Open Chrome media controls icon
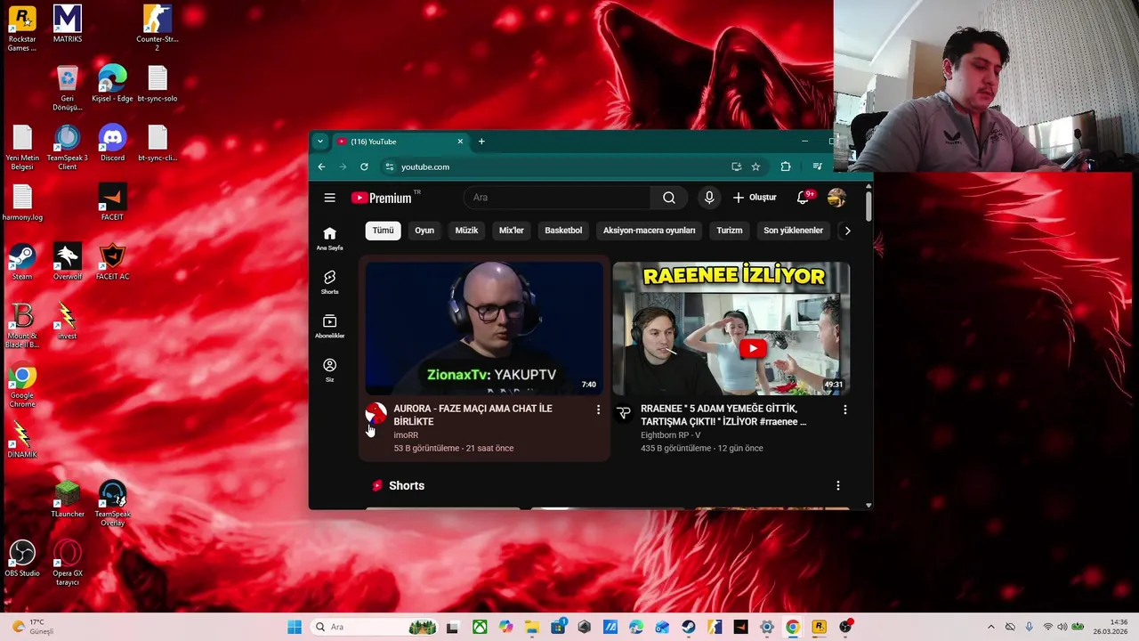The image size is (1139, 641). (817, 166)
